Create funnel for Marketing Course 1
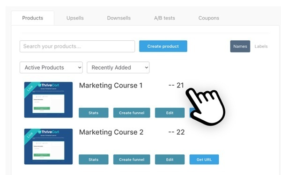The height and width of the screenshot is (175, 281). [132, 113]
